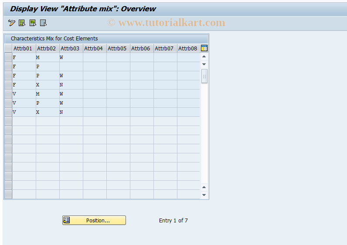The width and height of the screenshot is (347, 245).
Task: Click the Deselect All toolbar icon
Action: 43,23
